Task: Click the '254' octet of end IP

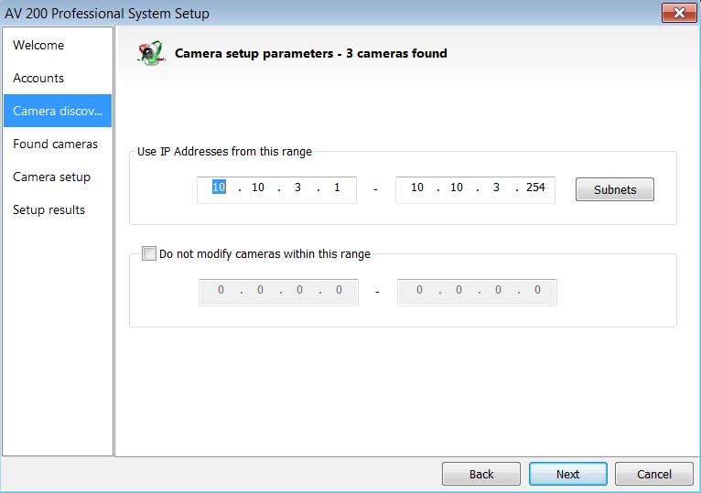Action: click(x=535, y=188)
